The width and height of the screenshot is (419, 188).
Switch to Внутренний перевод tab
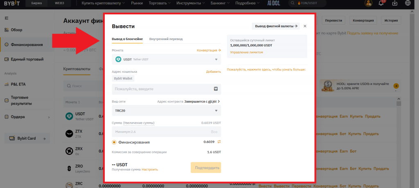[x=166, y=39]
